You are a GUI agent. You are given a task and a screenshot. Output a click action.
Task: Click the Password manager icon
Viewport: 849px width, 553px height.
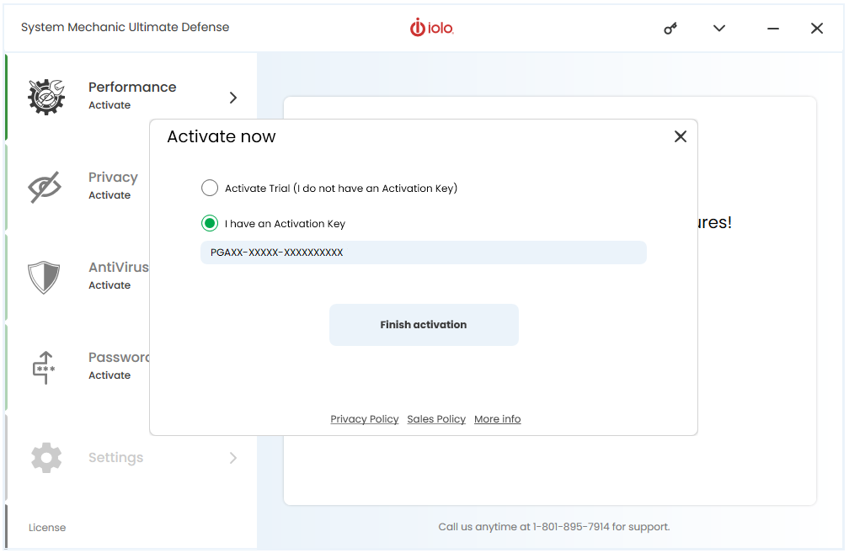[44, 367]
